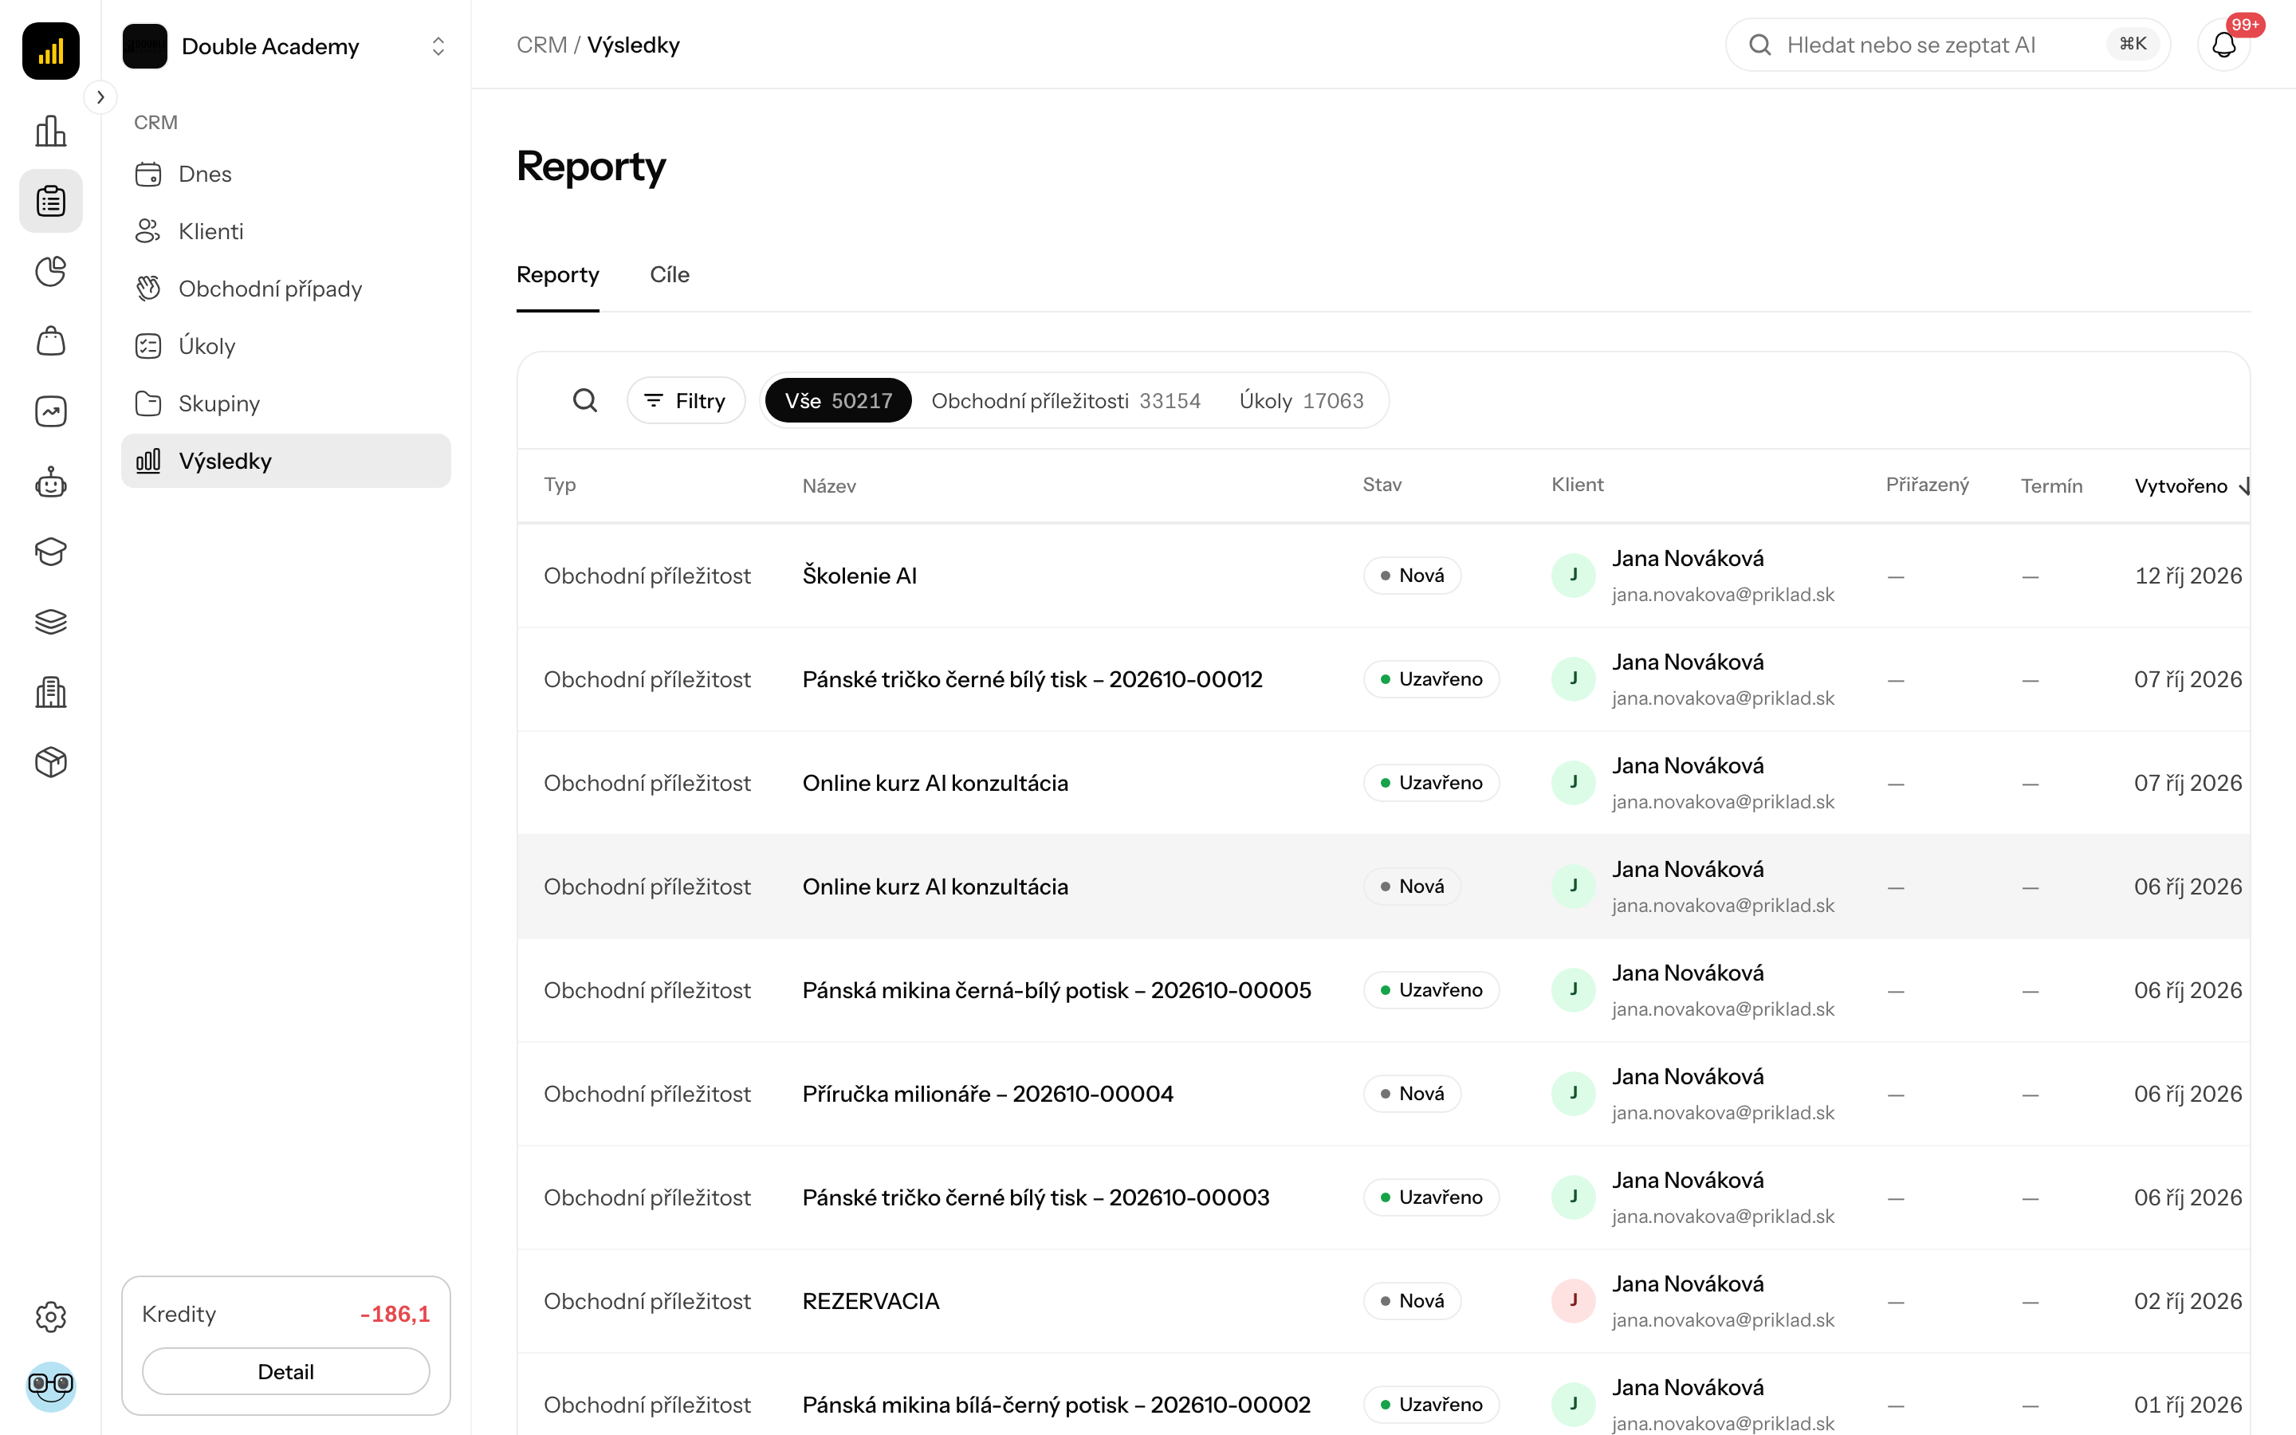Screen dimensions: 2296x1435
Task: Expand the collapsed sidebar chevron
Action: [100, 96]
